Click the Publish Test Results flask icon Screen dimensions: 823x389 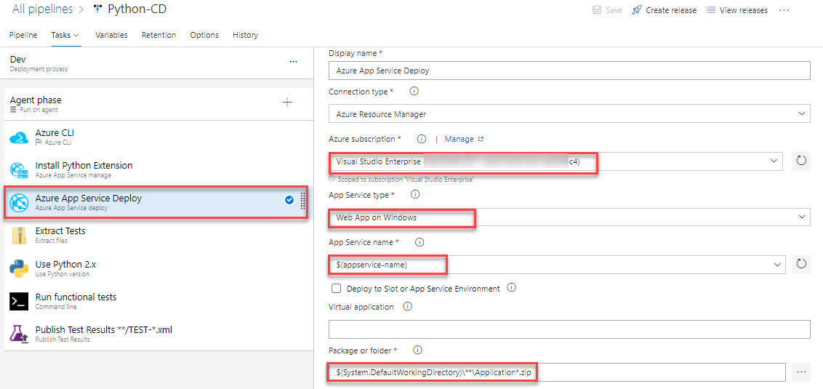pos(19,334)
